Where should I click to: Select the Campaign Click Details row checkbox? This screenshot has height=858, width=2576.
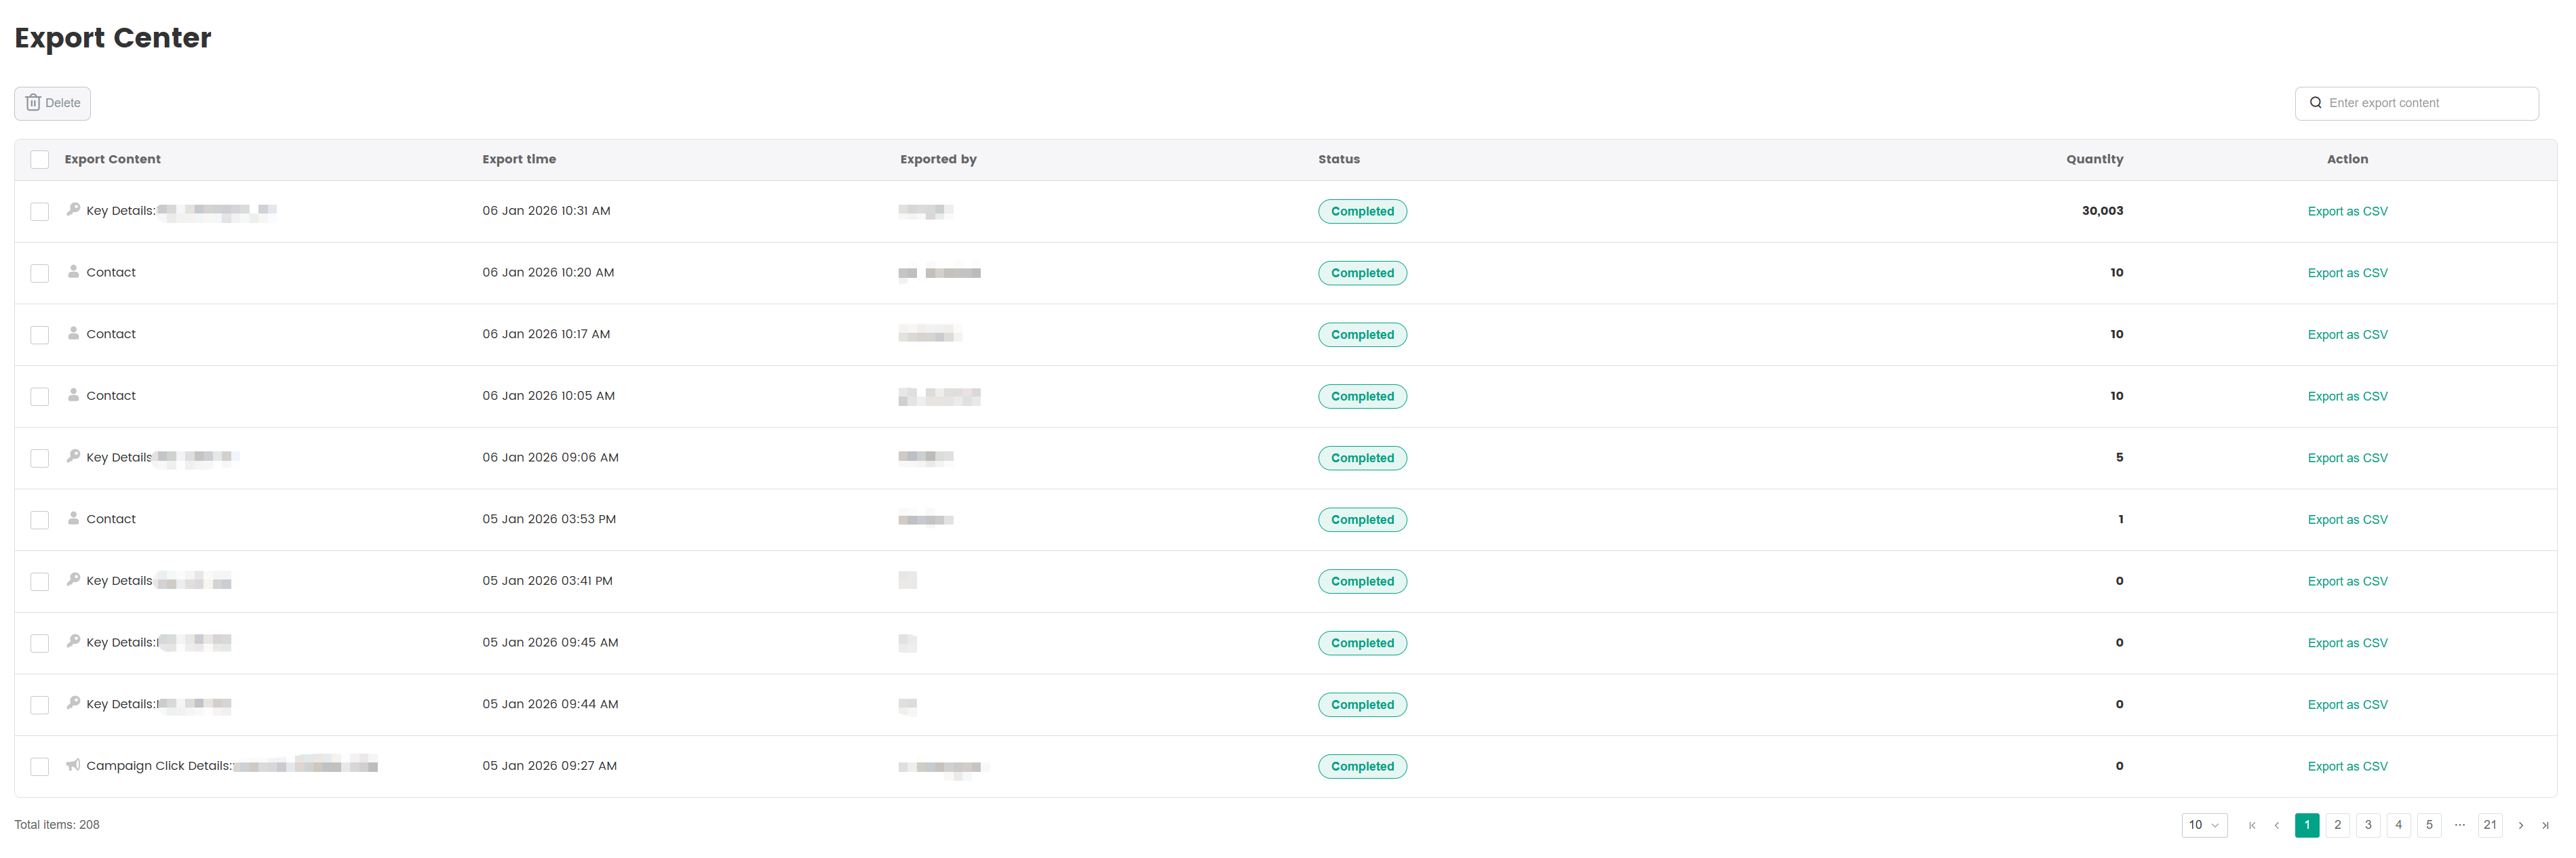40,766
